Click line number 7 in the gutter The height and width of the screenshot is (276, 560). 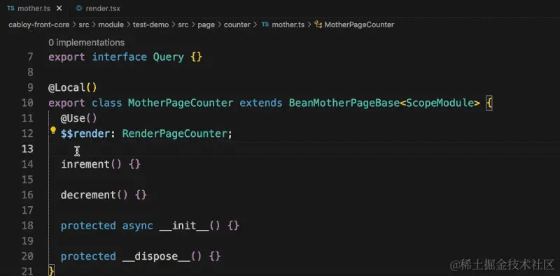coord(30,57)
